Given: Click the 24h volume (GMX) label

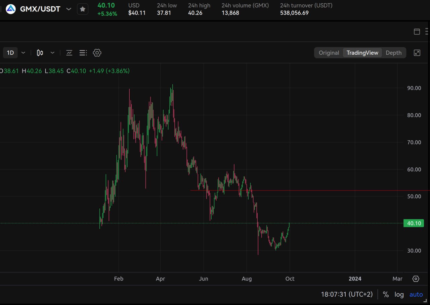Looking at the screenshot, I should [245, 5].
